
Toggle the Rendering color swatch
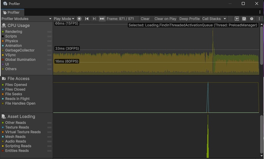[x=3, y=32]
